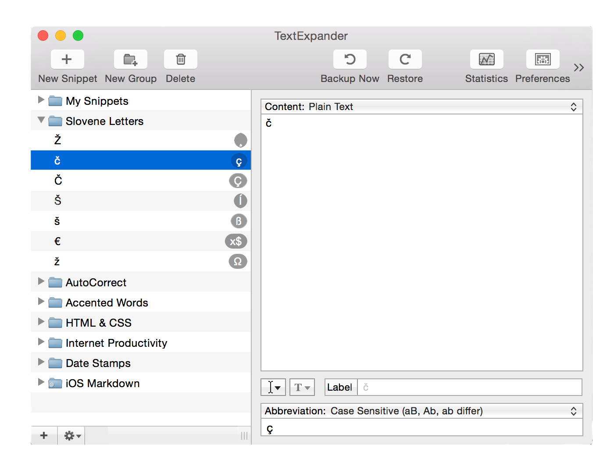Open the Statistics chart icon
The image size is (614, 463).
tap(486, 60)
